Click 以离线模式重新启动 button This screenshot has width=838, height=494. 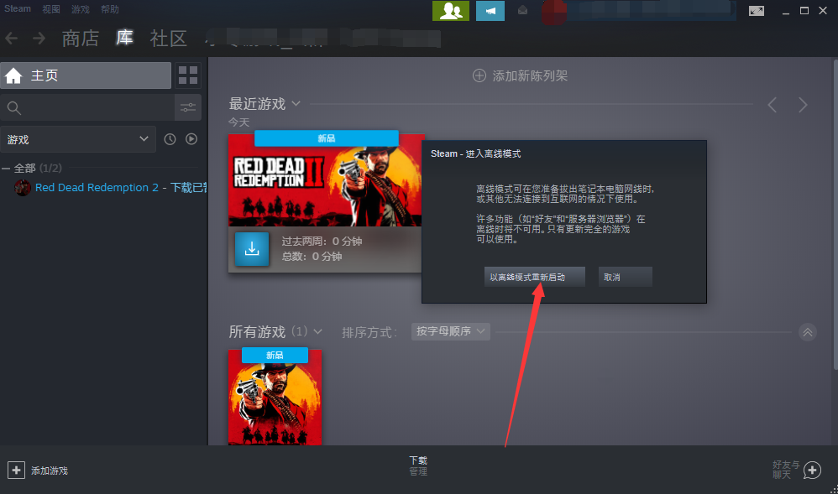[534, 277]
